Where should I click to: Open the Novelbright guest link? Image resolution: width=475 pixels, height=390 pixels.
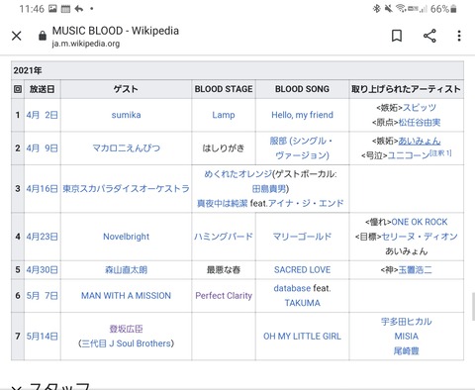point(126,237)
